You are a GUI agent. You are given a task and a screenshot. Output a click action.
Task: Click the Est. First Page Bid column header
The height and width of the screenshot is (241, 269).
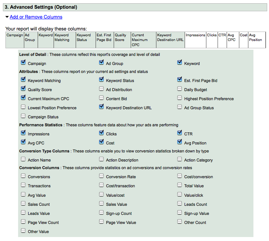tap(104, 37)
